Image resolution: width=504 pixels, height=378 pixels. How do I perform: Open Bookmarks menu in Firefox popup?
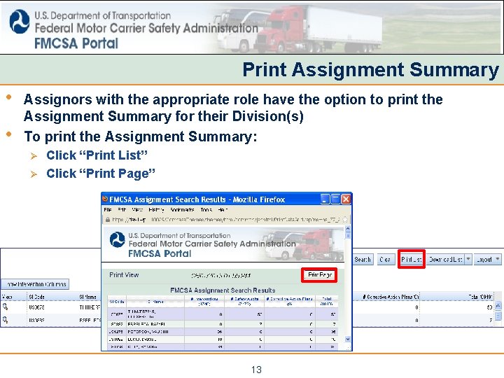coord(182,209)
